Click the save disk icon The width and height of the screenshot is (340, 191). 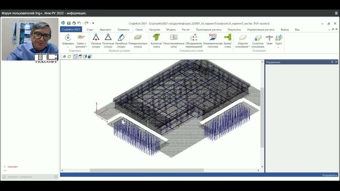(69, 23)
